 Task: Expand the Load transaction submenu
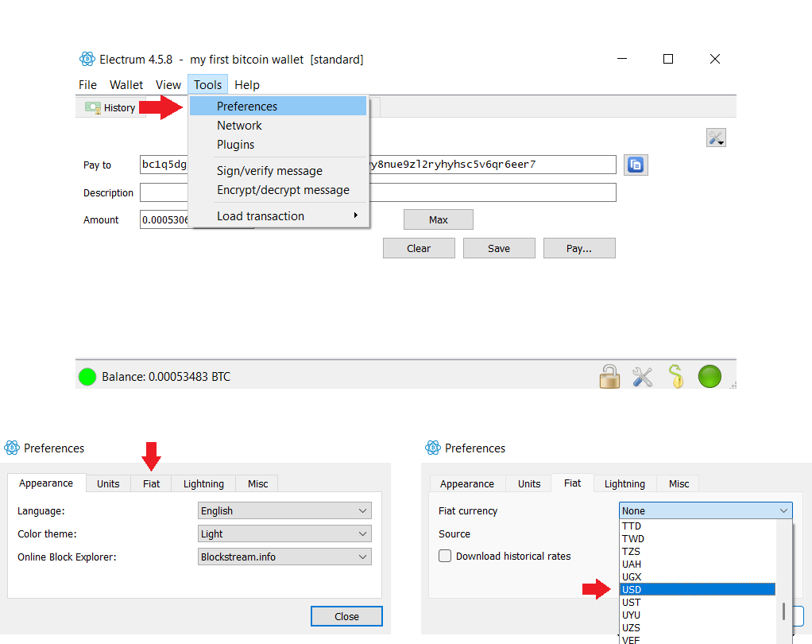point(278,216)
